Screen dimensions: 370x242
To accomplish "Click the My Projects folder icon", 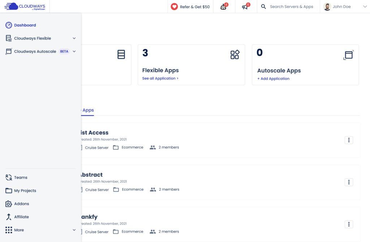I will click(x=9, y=190).
